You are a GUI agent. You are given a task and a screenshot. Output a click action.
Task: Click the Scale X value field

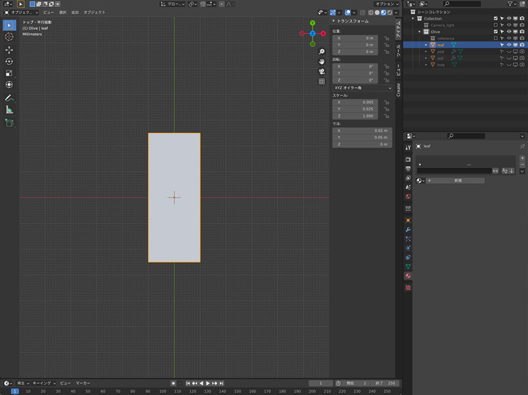click(x=356, y=103)
